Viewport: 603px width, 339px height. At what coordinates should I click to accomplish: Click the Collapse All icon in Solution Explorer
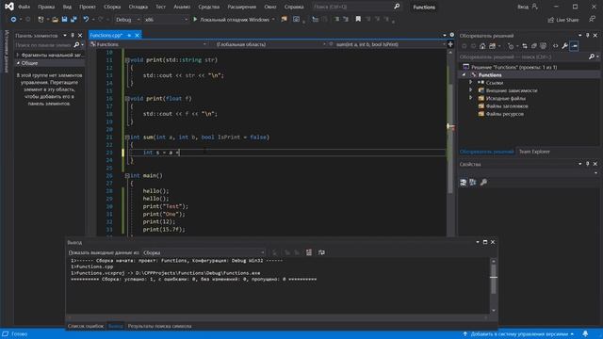pos(534,46)
